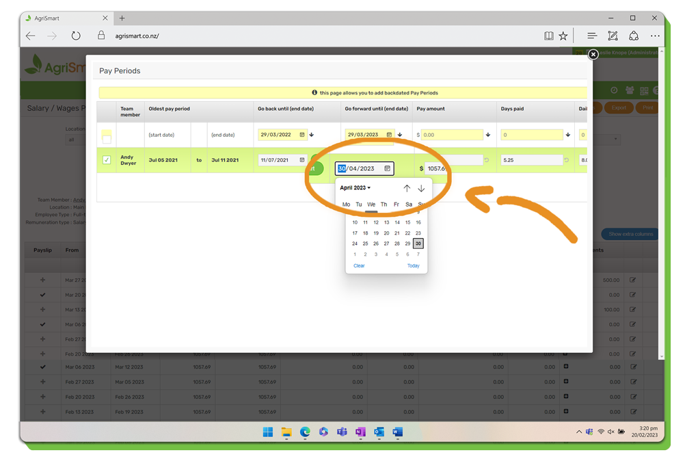Select April 26 in the calendar
Viewport: 700px width, 474px height.
pyautogui.click(x=376, y=243)
